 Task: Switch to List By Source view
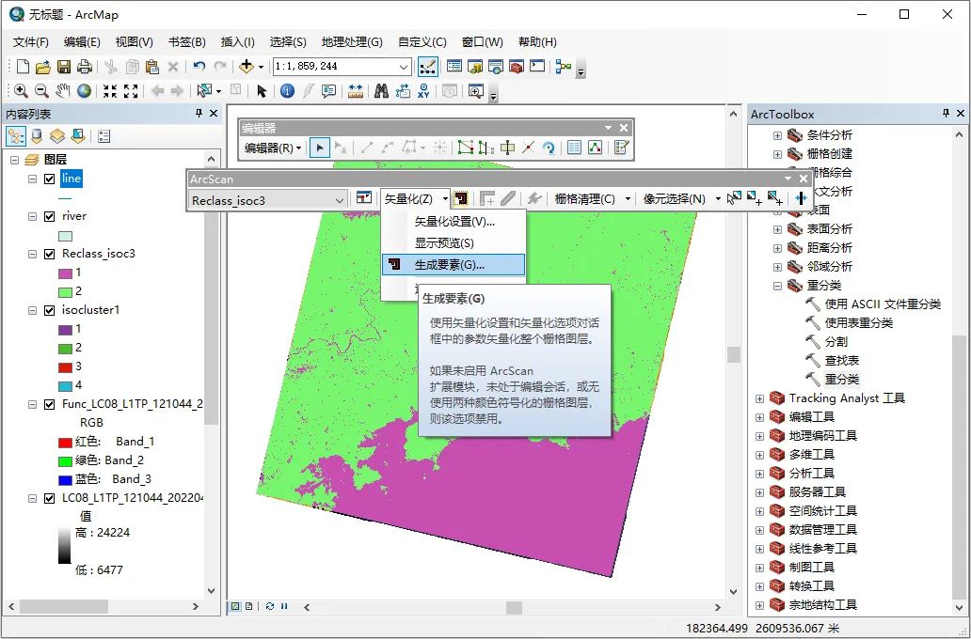37,136
